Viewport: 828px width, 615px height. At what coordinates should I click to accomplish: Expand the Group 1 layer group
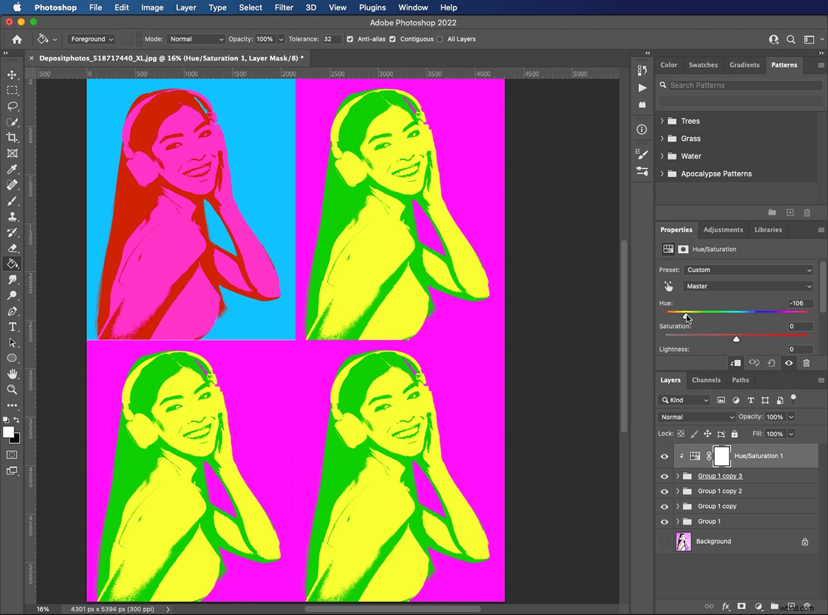[677, 522]
